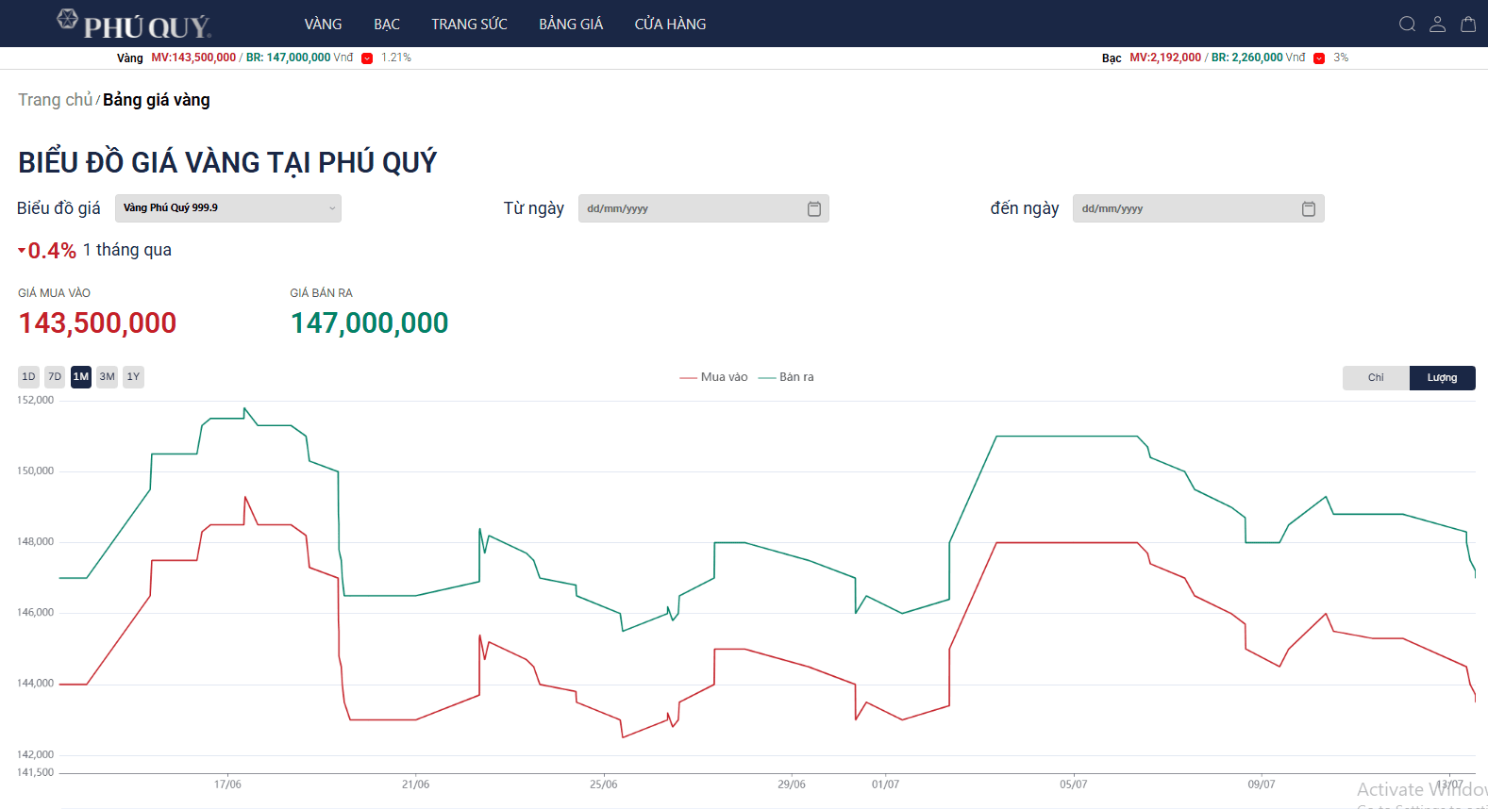Image resolution: width=1488 pixels, height=809 pixels.
Task: Click the 25/06 date axis label
Action: click(x=604, y=784)
